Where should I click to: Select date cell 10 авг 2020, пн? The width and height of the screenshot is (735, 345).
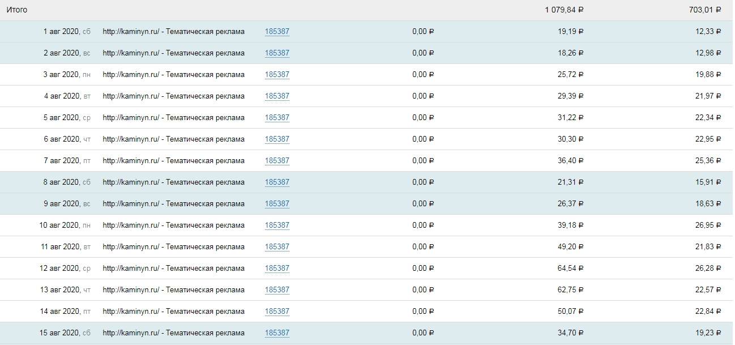[x=65, y=225]
